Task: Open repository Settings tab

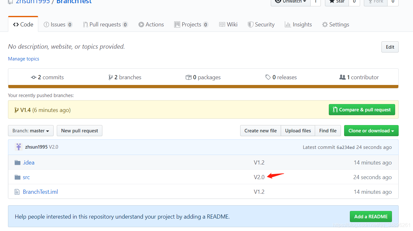Action: 336,24
